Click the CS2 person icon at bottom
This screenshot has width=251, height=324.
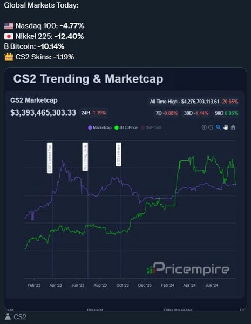click(x=8, y=316)
